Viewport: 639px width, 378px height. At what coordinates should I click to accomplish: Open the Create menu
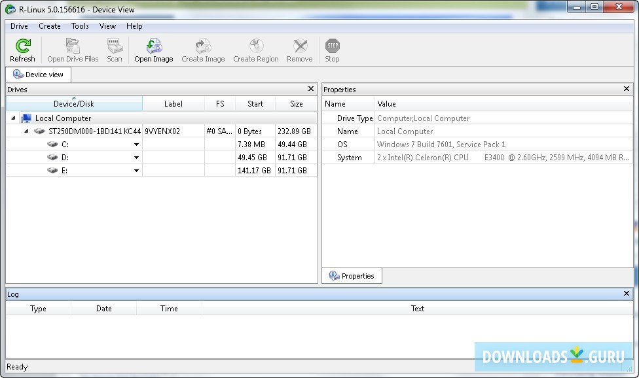click(x=50, y=26)
